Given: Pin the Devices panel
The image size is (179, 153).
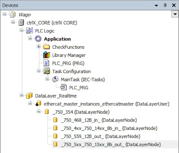Looking at the screenshot, I should 165,5.
